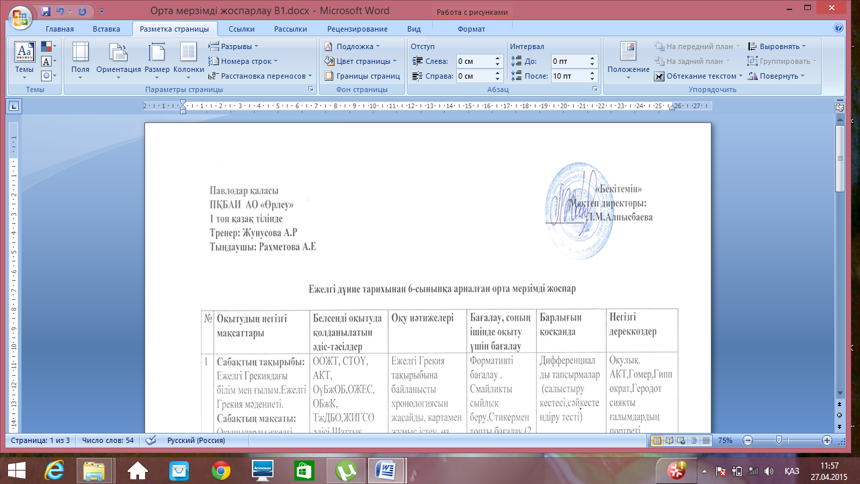
Task: Click zoom level 75% button
Action: pyautogui.click(x=726, y=440)
